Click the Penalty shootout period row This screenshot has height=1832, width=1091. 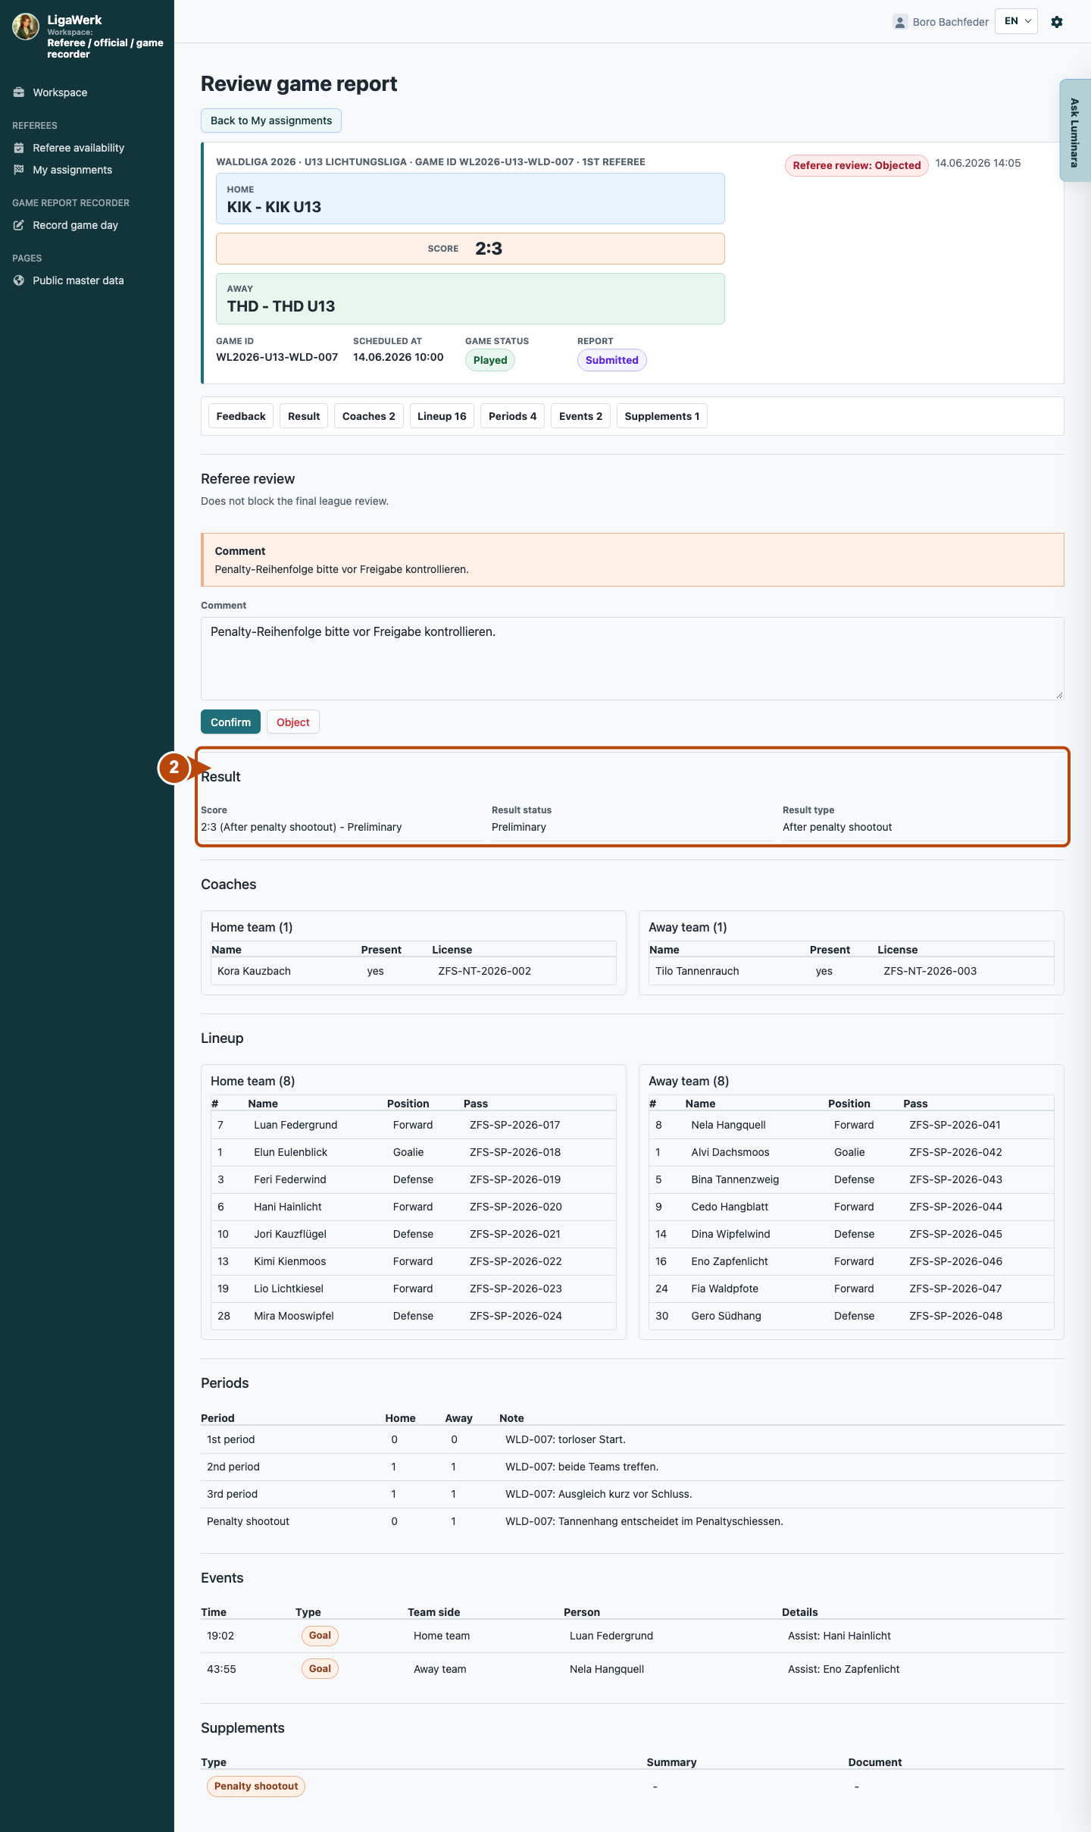click(x=633, y=1521)
